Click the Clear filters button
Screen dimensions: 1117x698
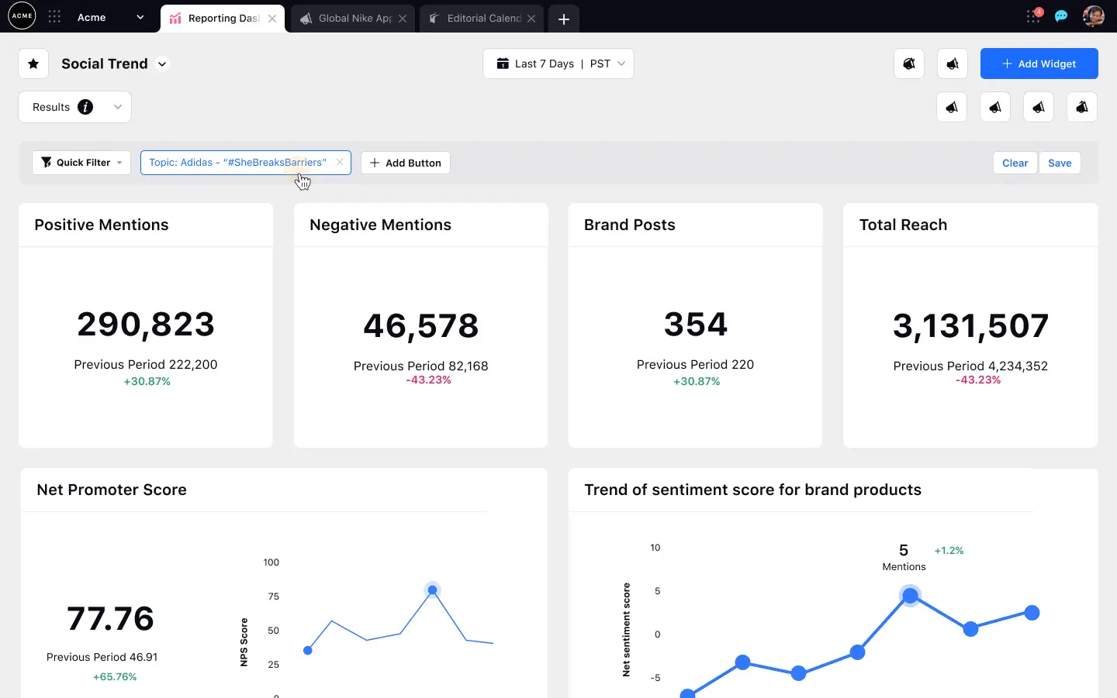[x=1015, y=163]
